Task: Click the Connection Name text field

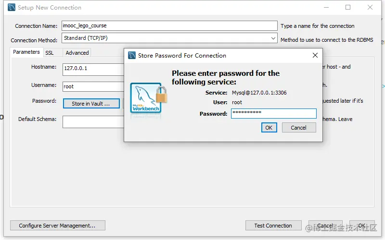Action: 169,26
